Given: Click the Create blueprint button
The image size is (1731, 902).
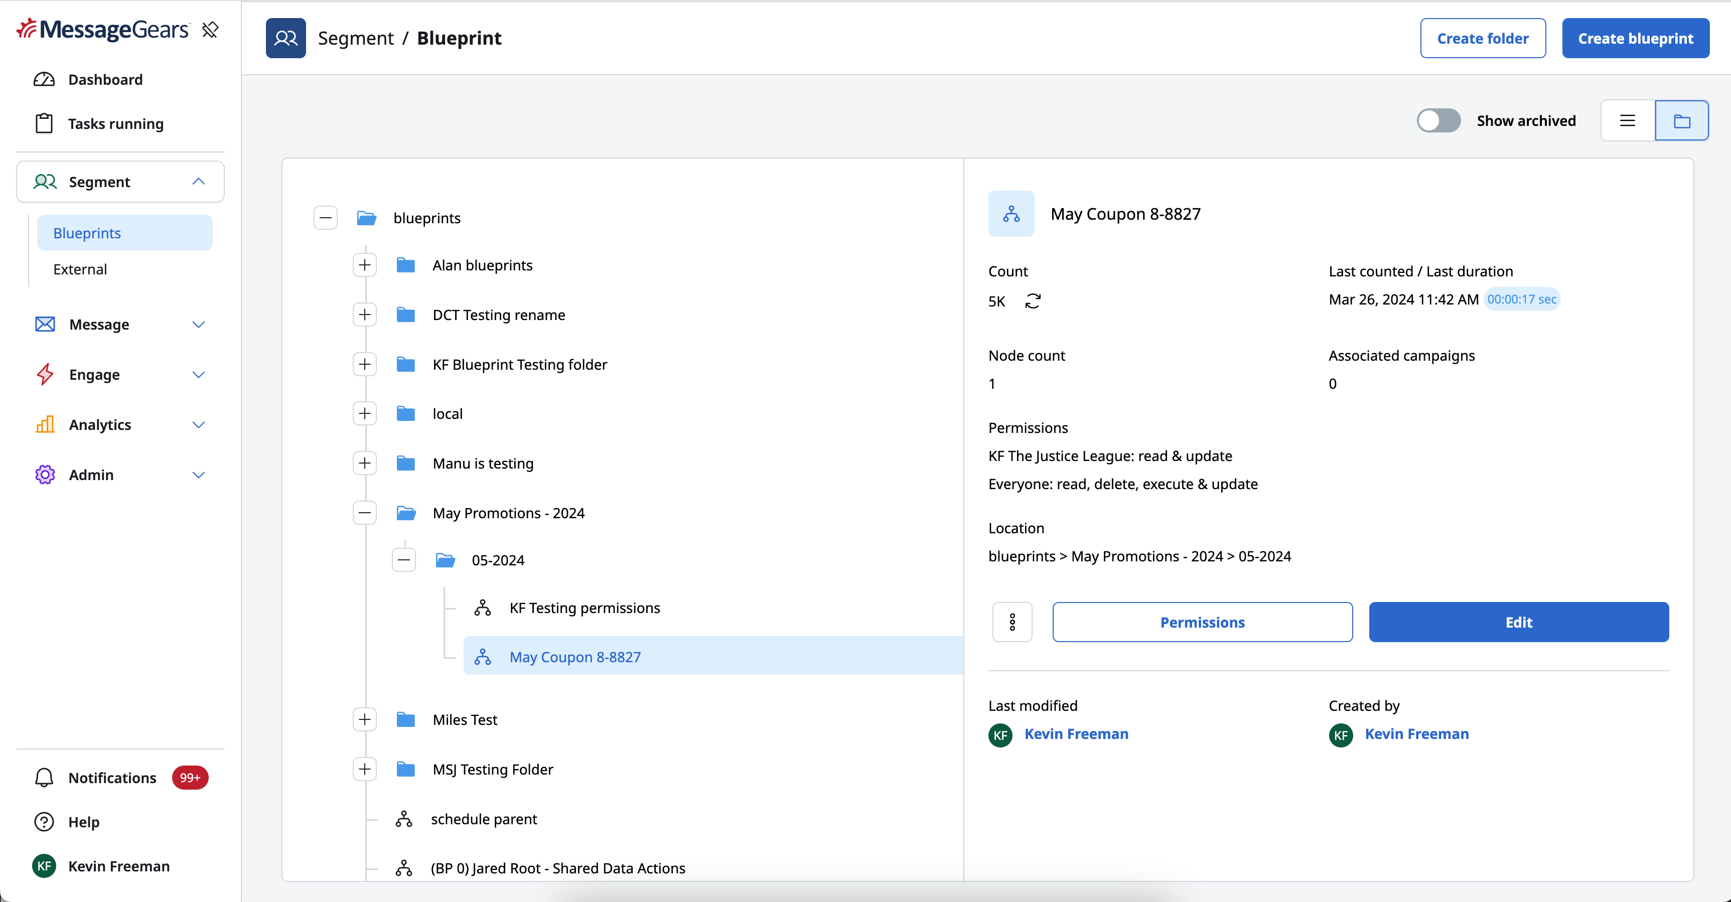Looking at the screenshot, I should click(x=1636, y=38).
